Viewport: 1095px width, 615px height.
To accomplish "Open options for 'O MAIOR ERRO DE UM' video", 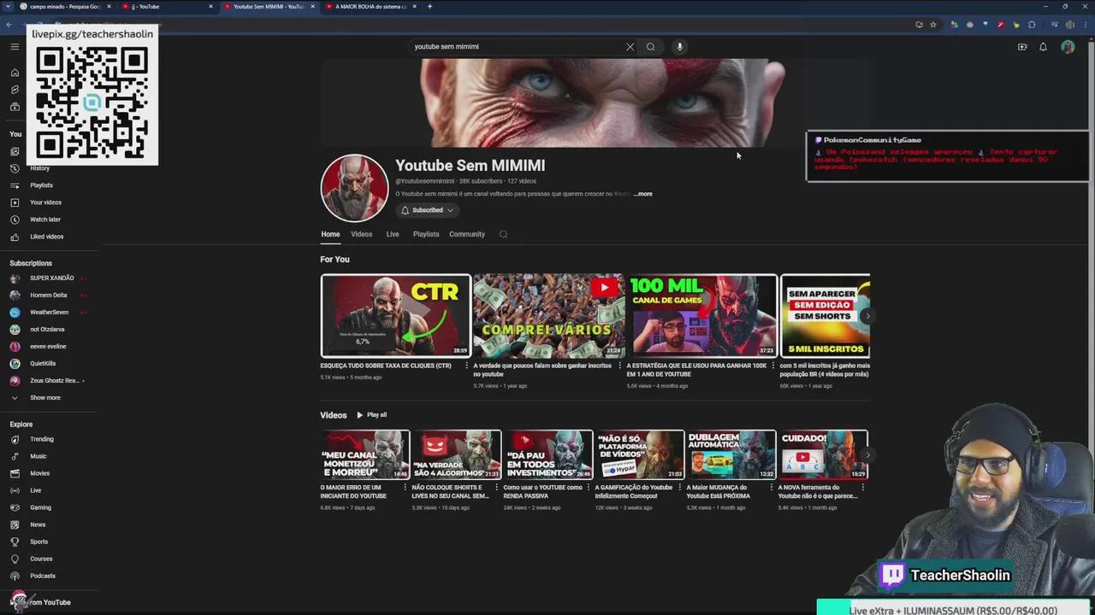I will 405,488.
